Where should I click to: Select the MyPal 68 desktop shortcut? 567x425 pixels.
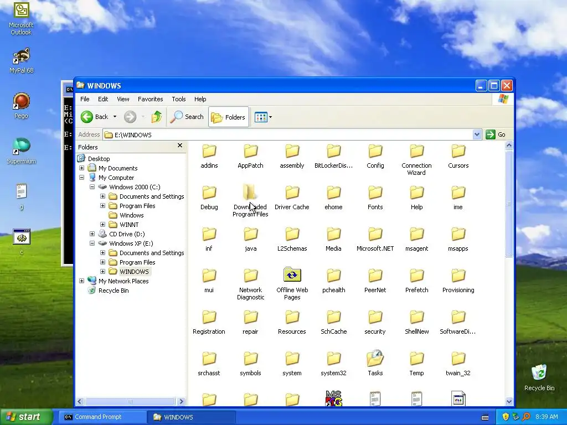pos(21,60)
